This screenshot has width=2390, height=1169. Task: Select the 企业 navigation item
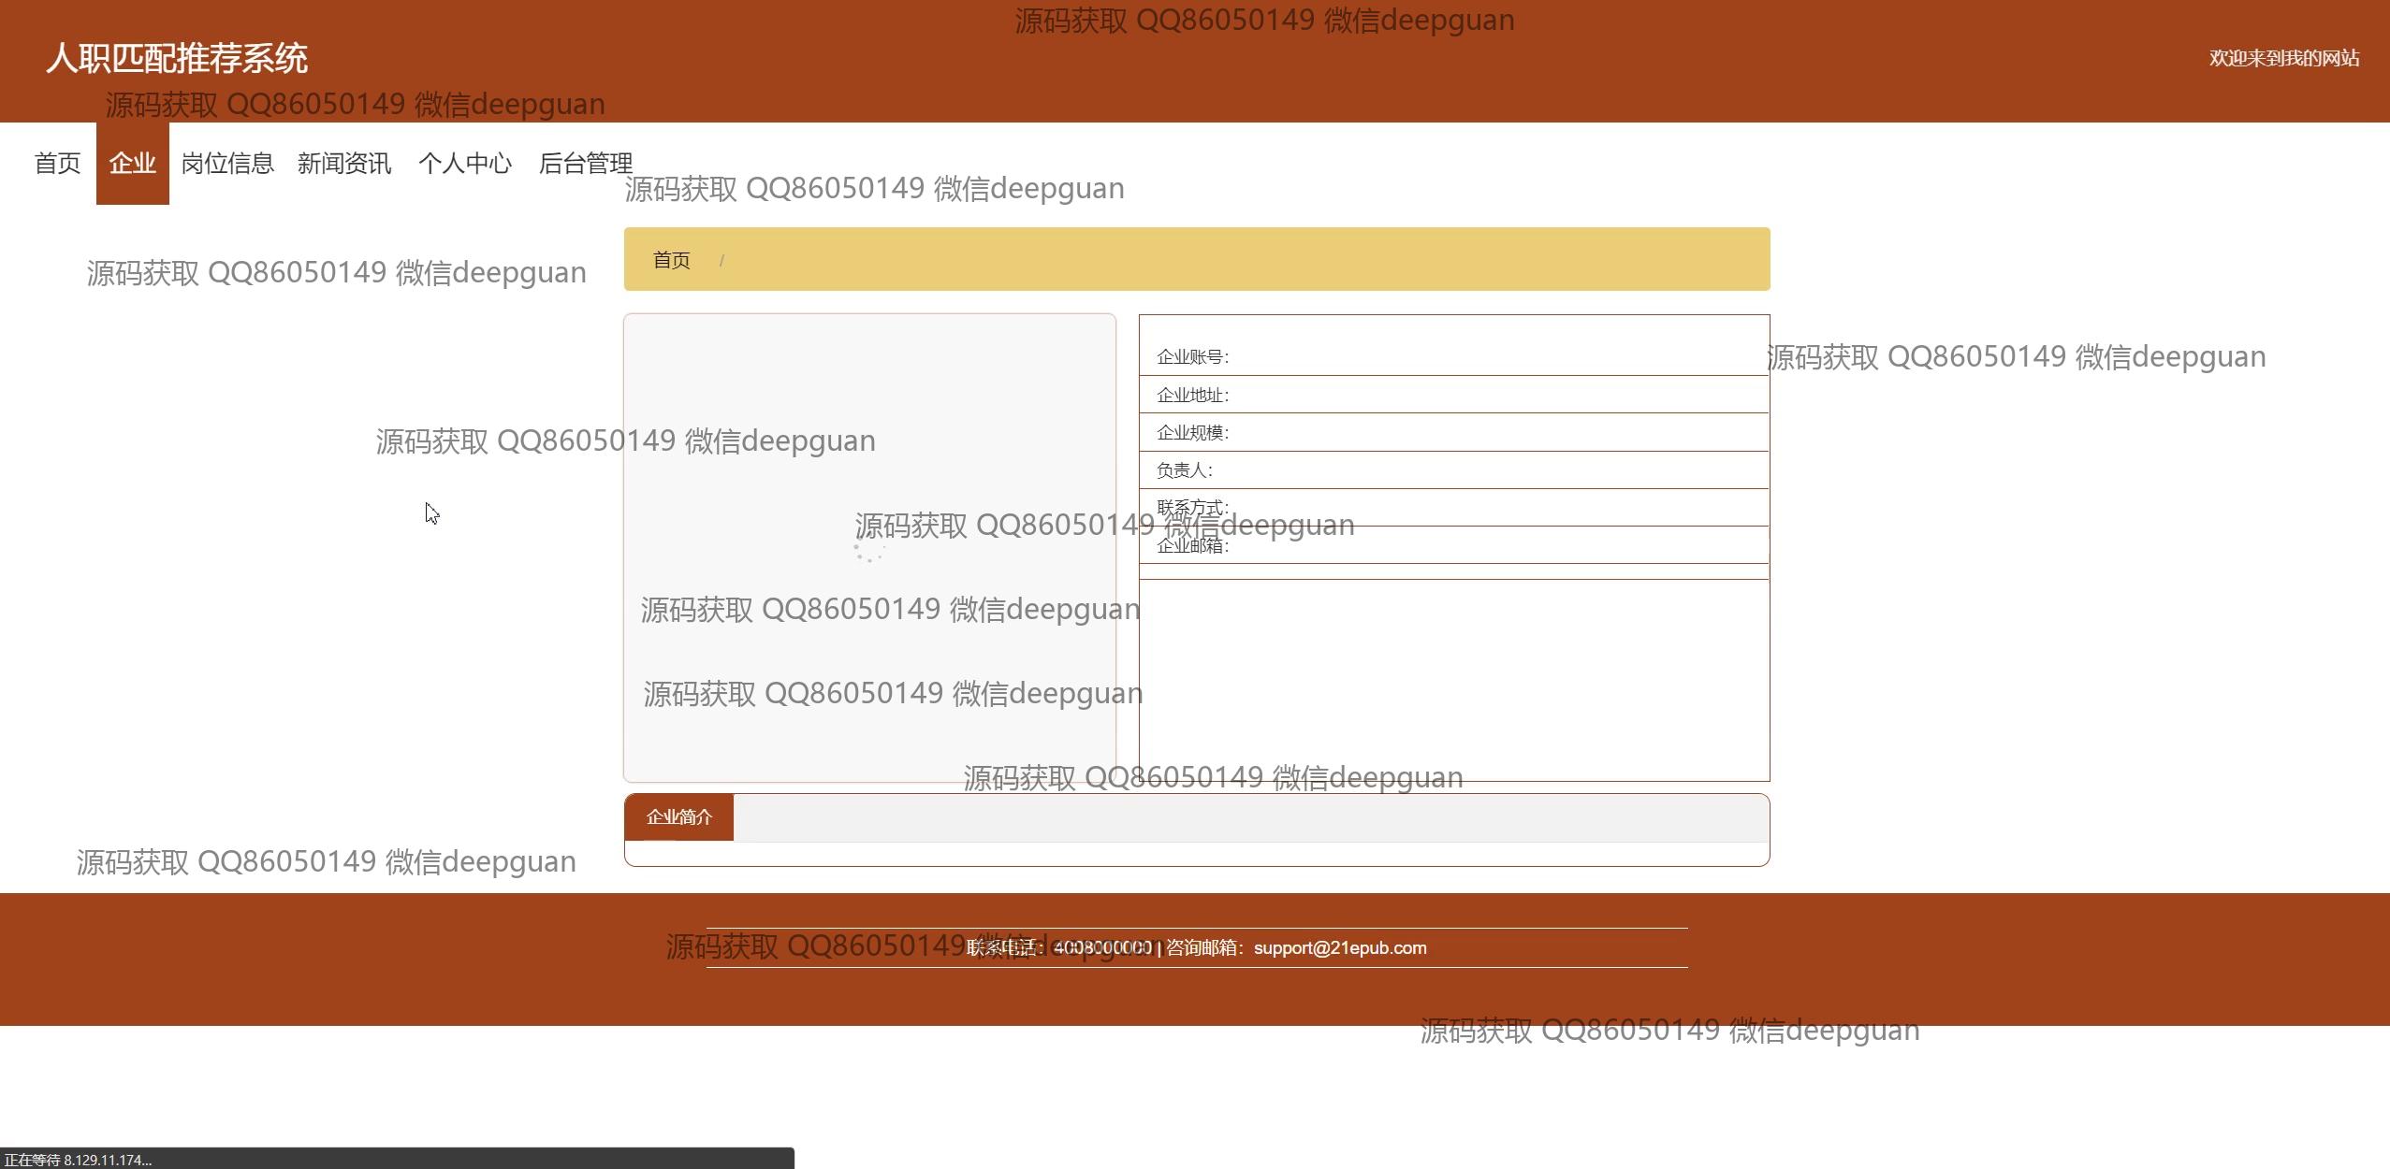132,164
